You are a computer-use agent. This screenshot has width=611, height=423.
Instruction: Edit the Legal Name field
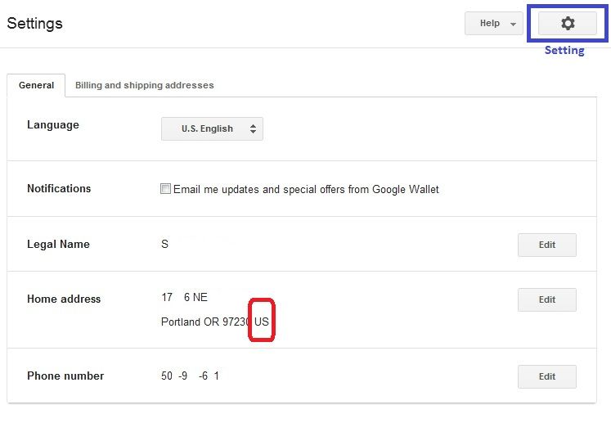(x=546, y=245)
